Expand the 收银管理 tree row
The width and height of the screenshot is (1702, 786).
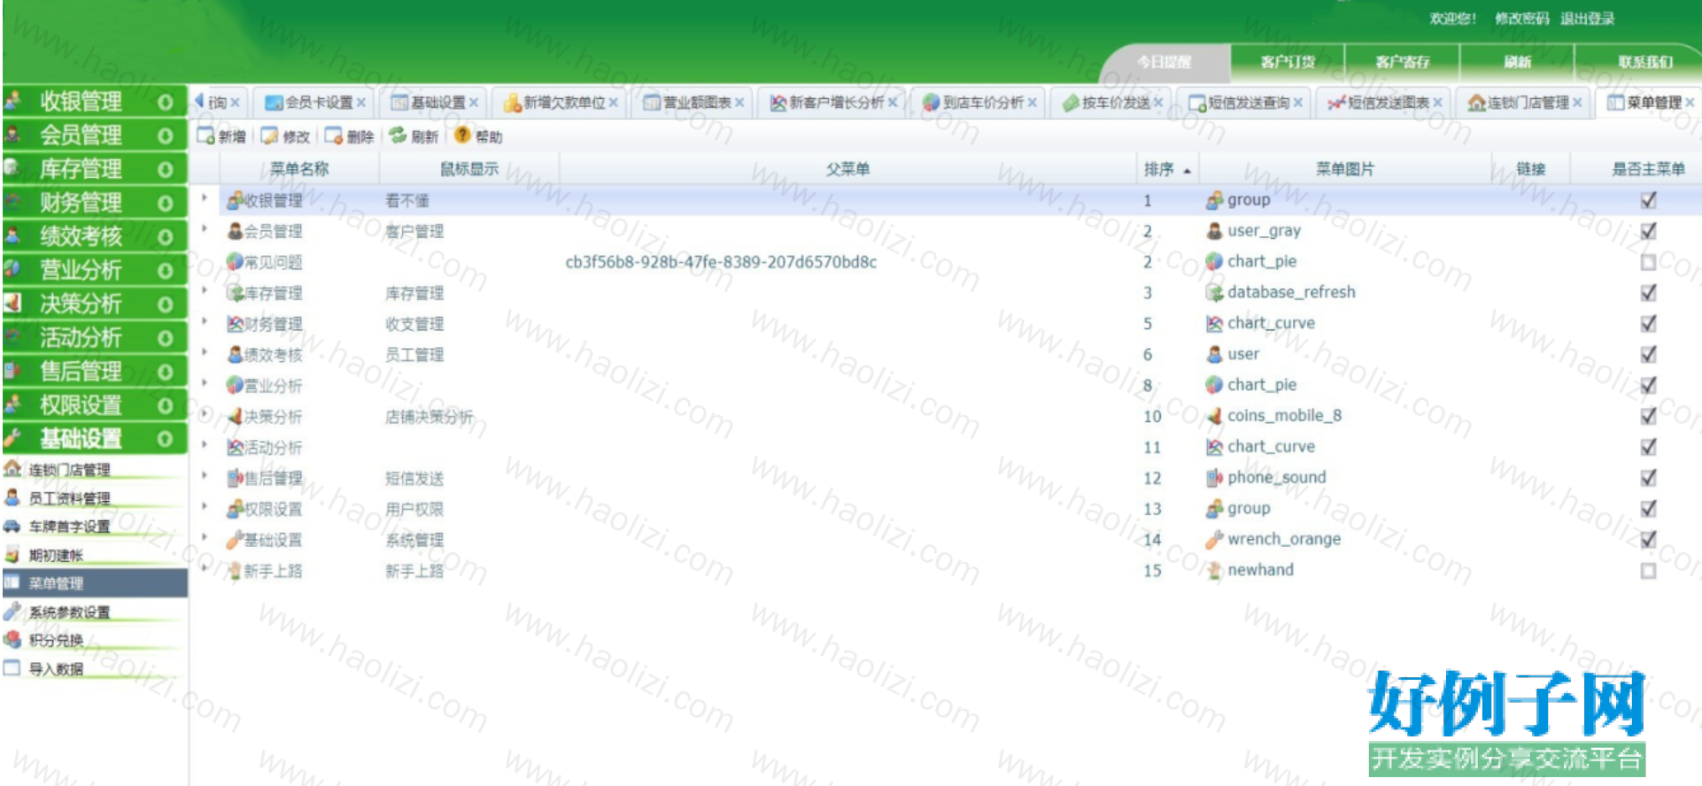pos(205,198)
